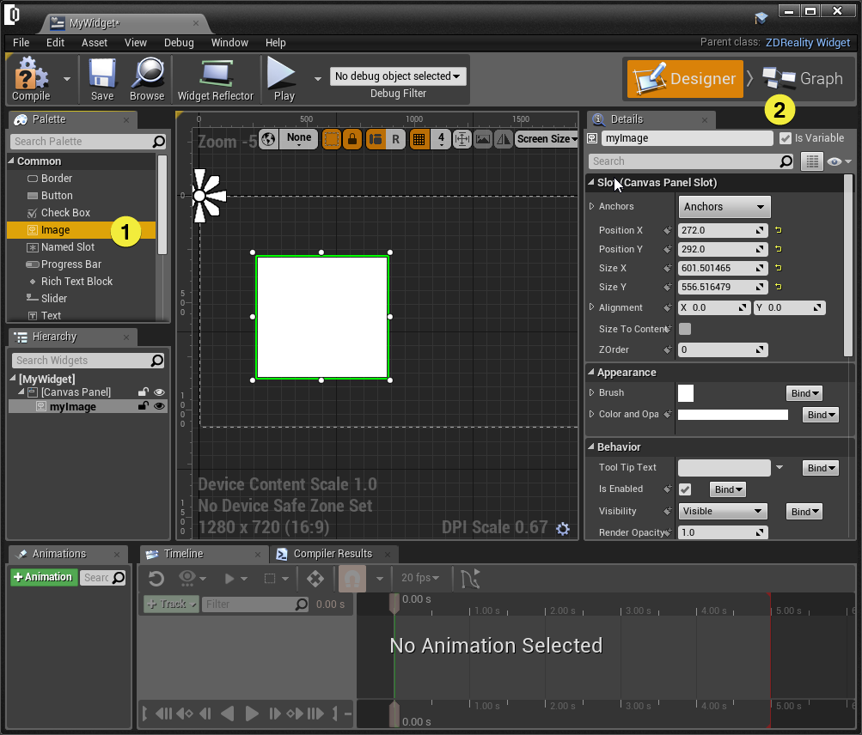Open the Anchors dropdown

[724, 207]
